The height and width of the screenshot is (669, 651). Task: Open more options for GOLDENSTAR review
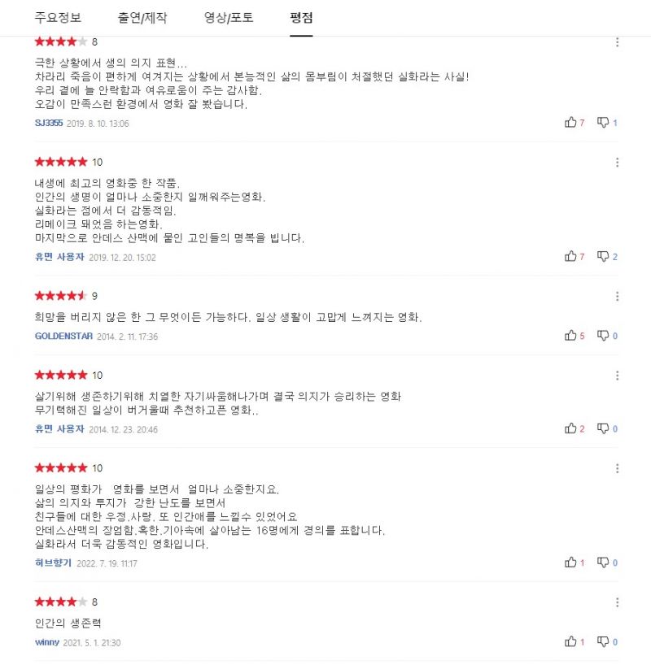tap(617, 296)
